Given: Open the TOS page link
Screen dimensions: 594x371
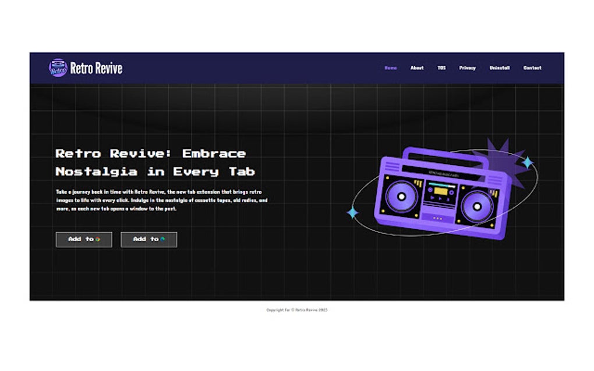Looking at the screenshot, I should tap(441, 67).
